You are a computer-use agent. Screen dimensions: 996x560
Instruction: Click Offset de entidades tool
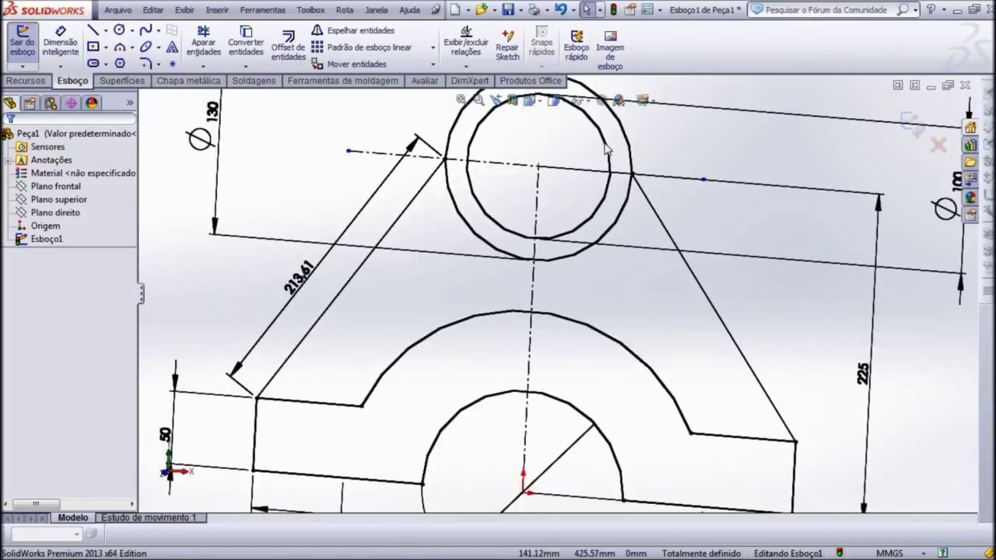(288, 46)
